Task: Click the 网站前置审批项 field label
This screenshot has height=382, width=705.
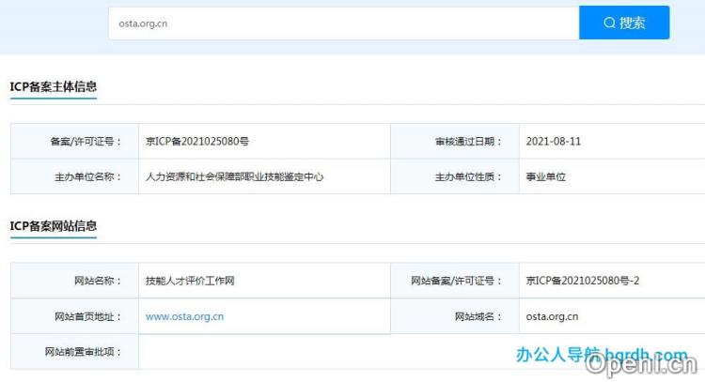Action: pyautogui.click(x=81, y=352)
